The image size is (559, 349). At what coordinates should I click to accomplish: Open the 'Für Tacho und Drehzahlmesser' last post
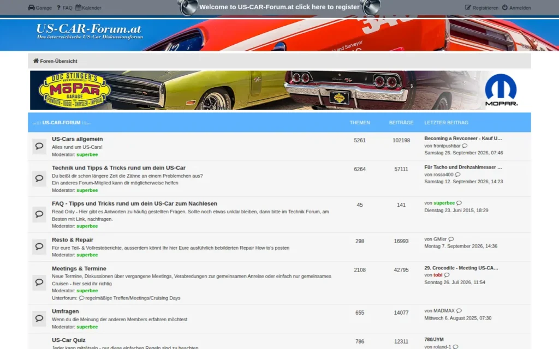pos(463,167)
